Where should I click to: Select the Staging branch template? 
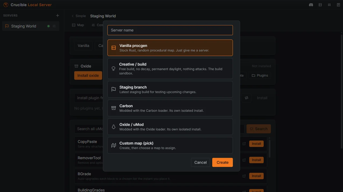(x=170, y=89)
